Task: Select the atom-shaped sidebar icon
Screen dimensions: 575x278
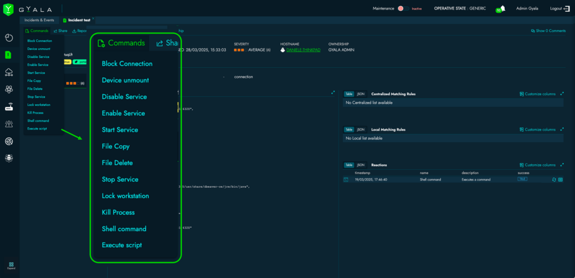Action: [x=8, y=89]
